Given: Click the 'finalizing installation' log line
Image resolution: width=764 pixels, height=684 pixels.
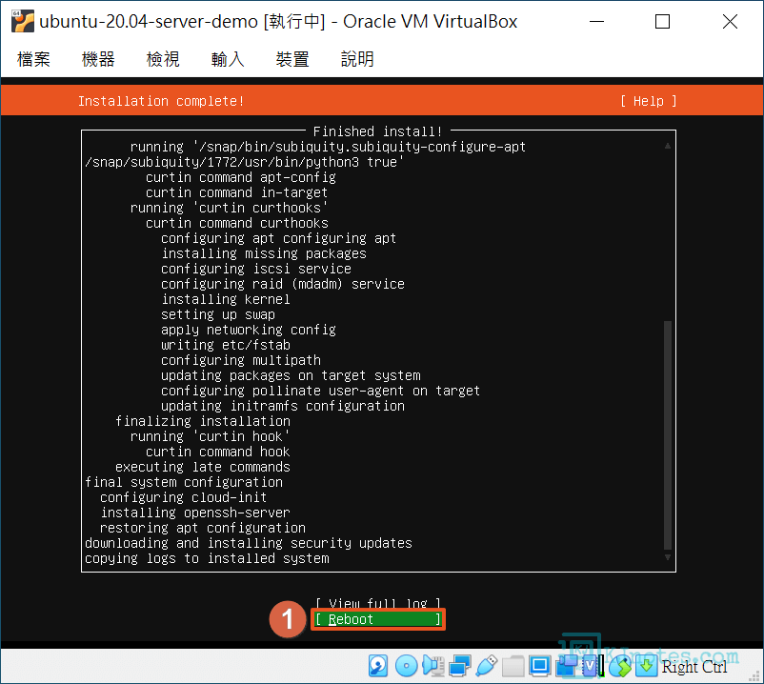Looking at the screenshot, I should pyautogui.click(x=203, y=421).
